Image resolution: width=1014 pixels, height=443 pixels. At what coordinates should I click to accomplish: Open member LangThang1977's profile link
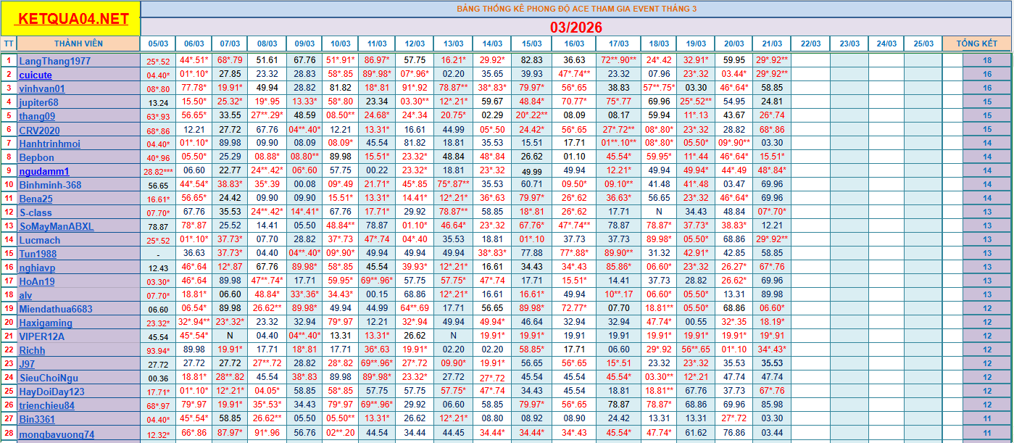(54, 62)
